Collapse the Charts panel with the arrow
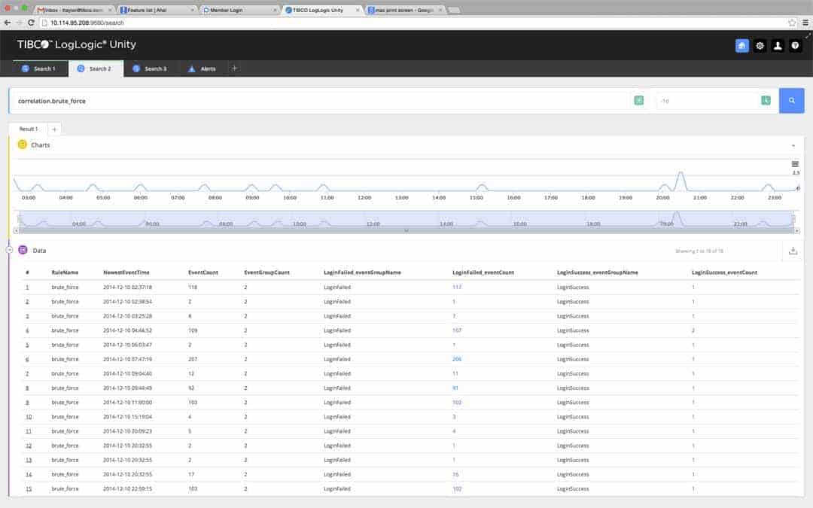813x508 pixels. 793,146
